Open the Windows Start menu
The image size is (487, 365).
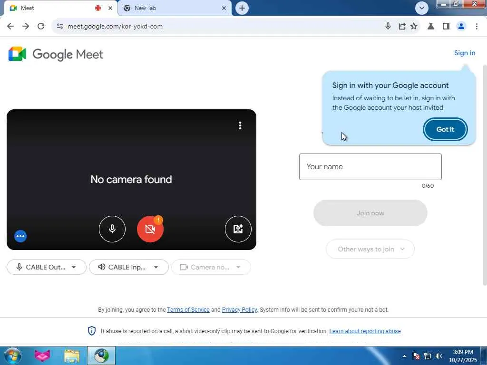[13, 355]
